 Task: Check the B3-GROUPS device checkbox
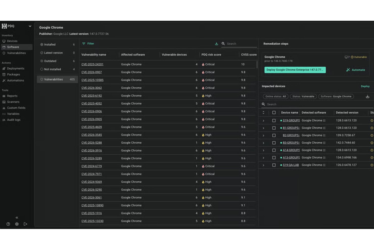click(274, 143)
